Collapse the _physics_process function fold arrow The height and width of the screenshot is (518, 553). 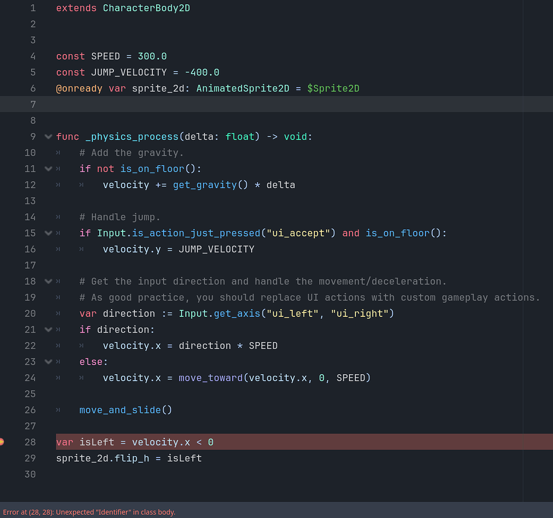[x=48, y=137]
